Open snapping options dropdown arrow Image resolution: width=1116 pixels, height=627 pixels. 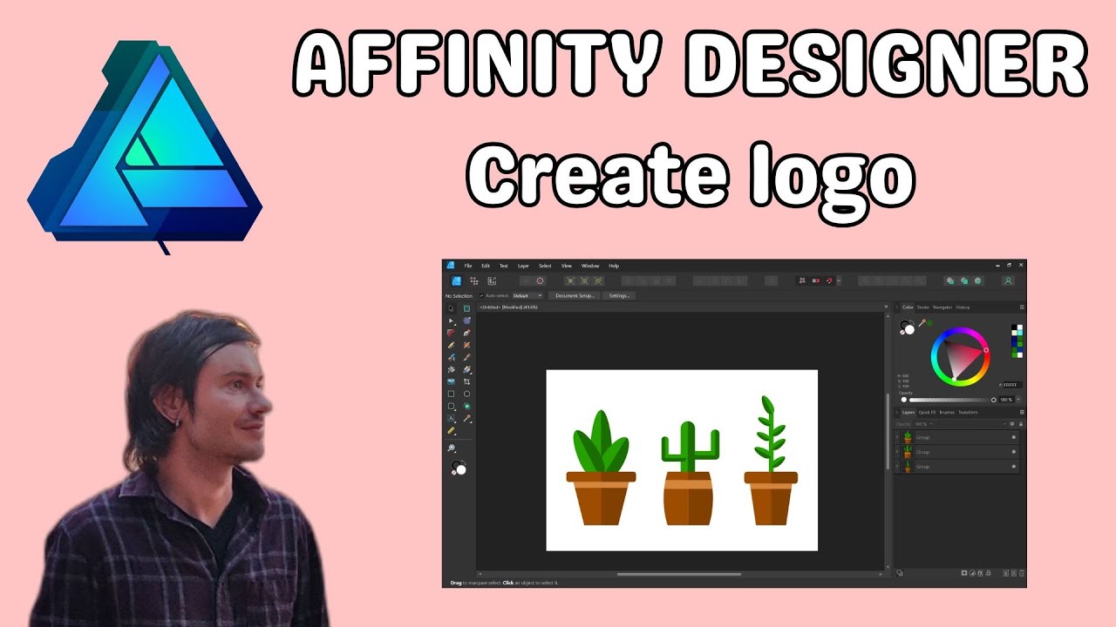pyautogui.click(x=838, y=280)
